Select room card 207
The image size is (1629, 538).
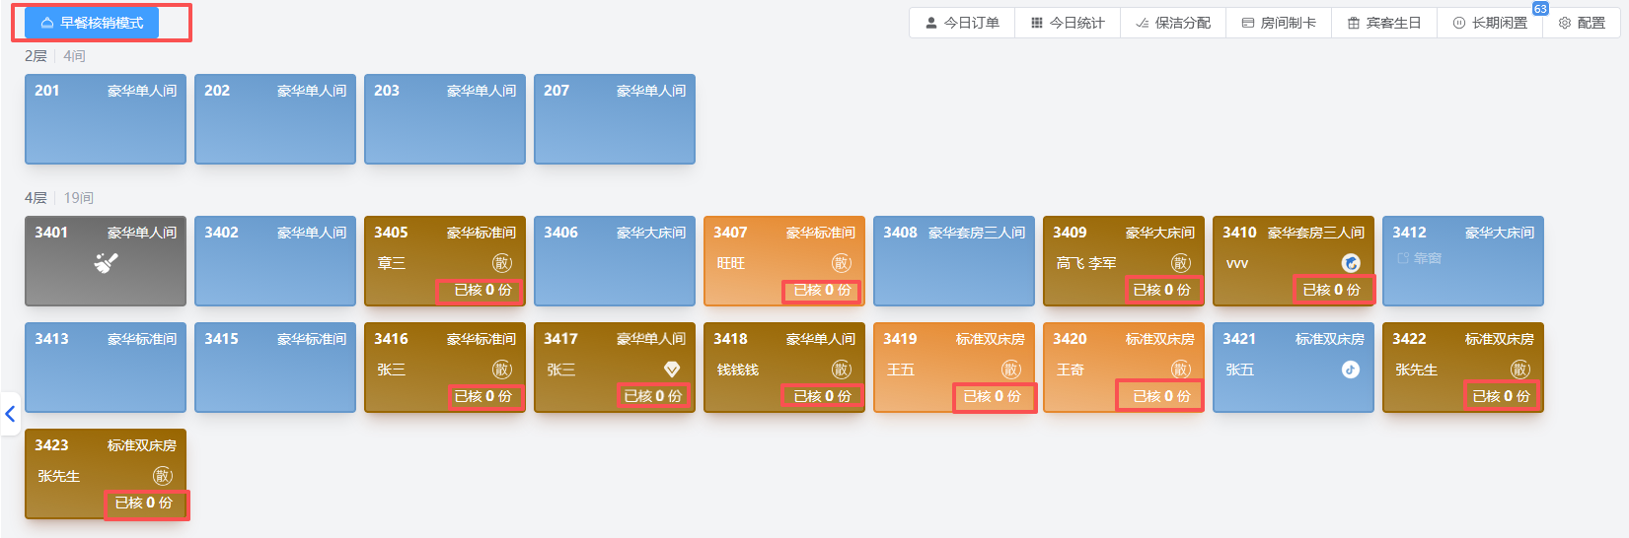(615, 119)
